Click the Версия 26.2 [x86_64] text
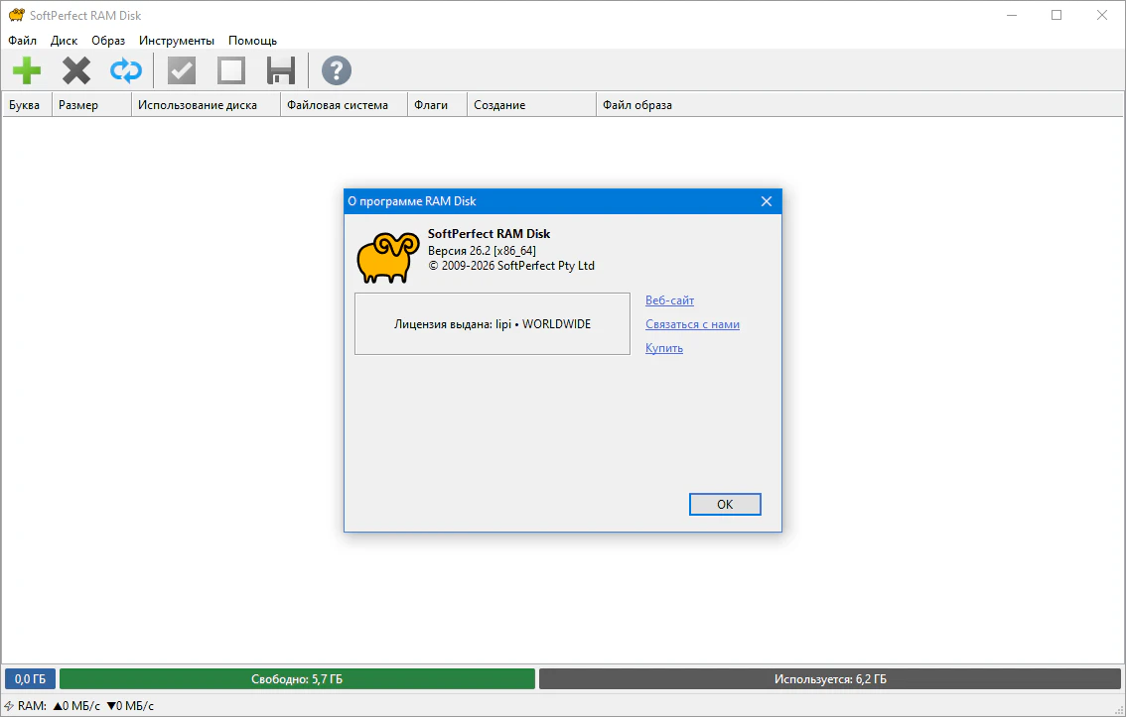This screenshot has width=1126, height=717. [482, 250]
